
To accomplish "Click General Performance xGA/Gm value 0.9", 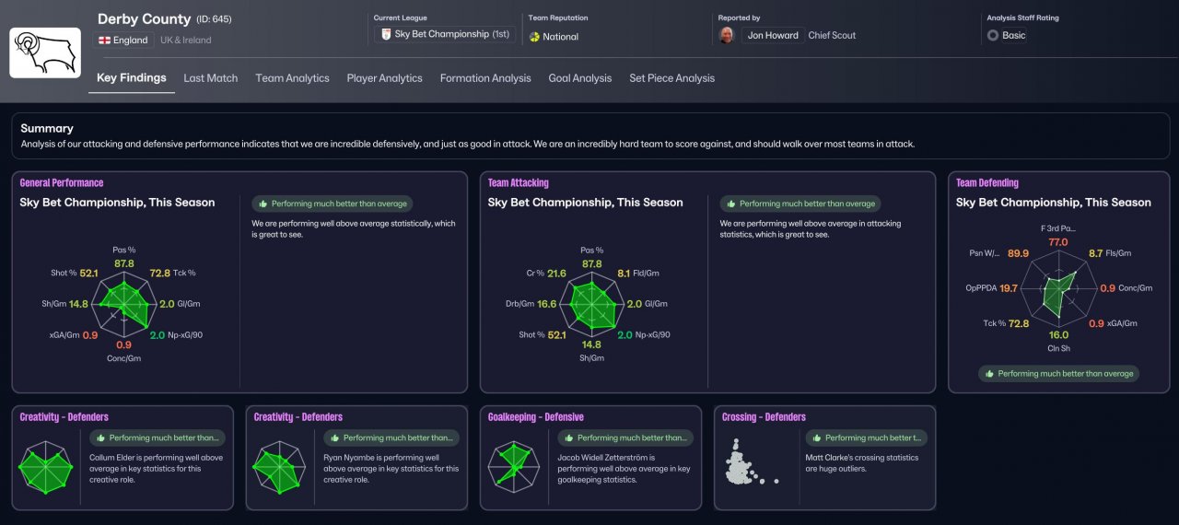I will click(90, 335).
